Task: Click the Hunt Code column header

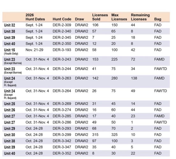Action: [62, 19]
